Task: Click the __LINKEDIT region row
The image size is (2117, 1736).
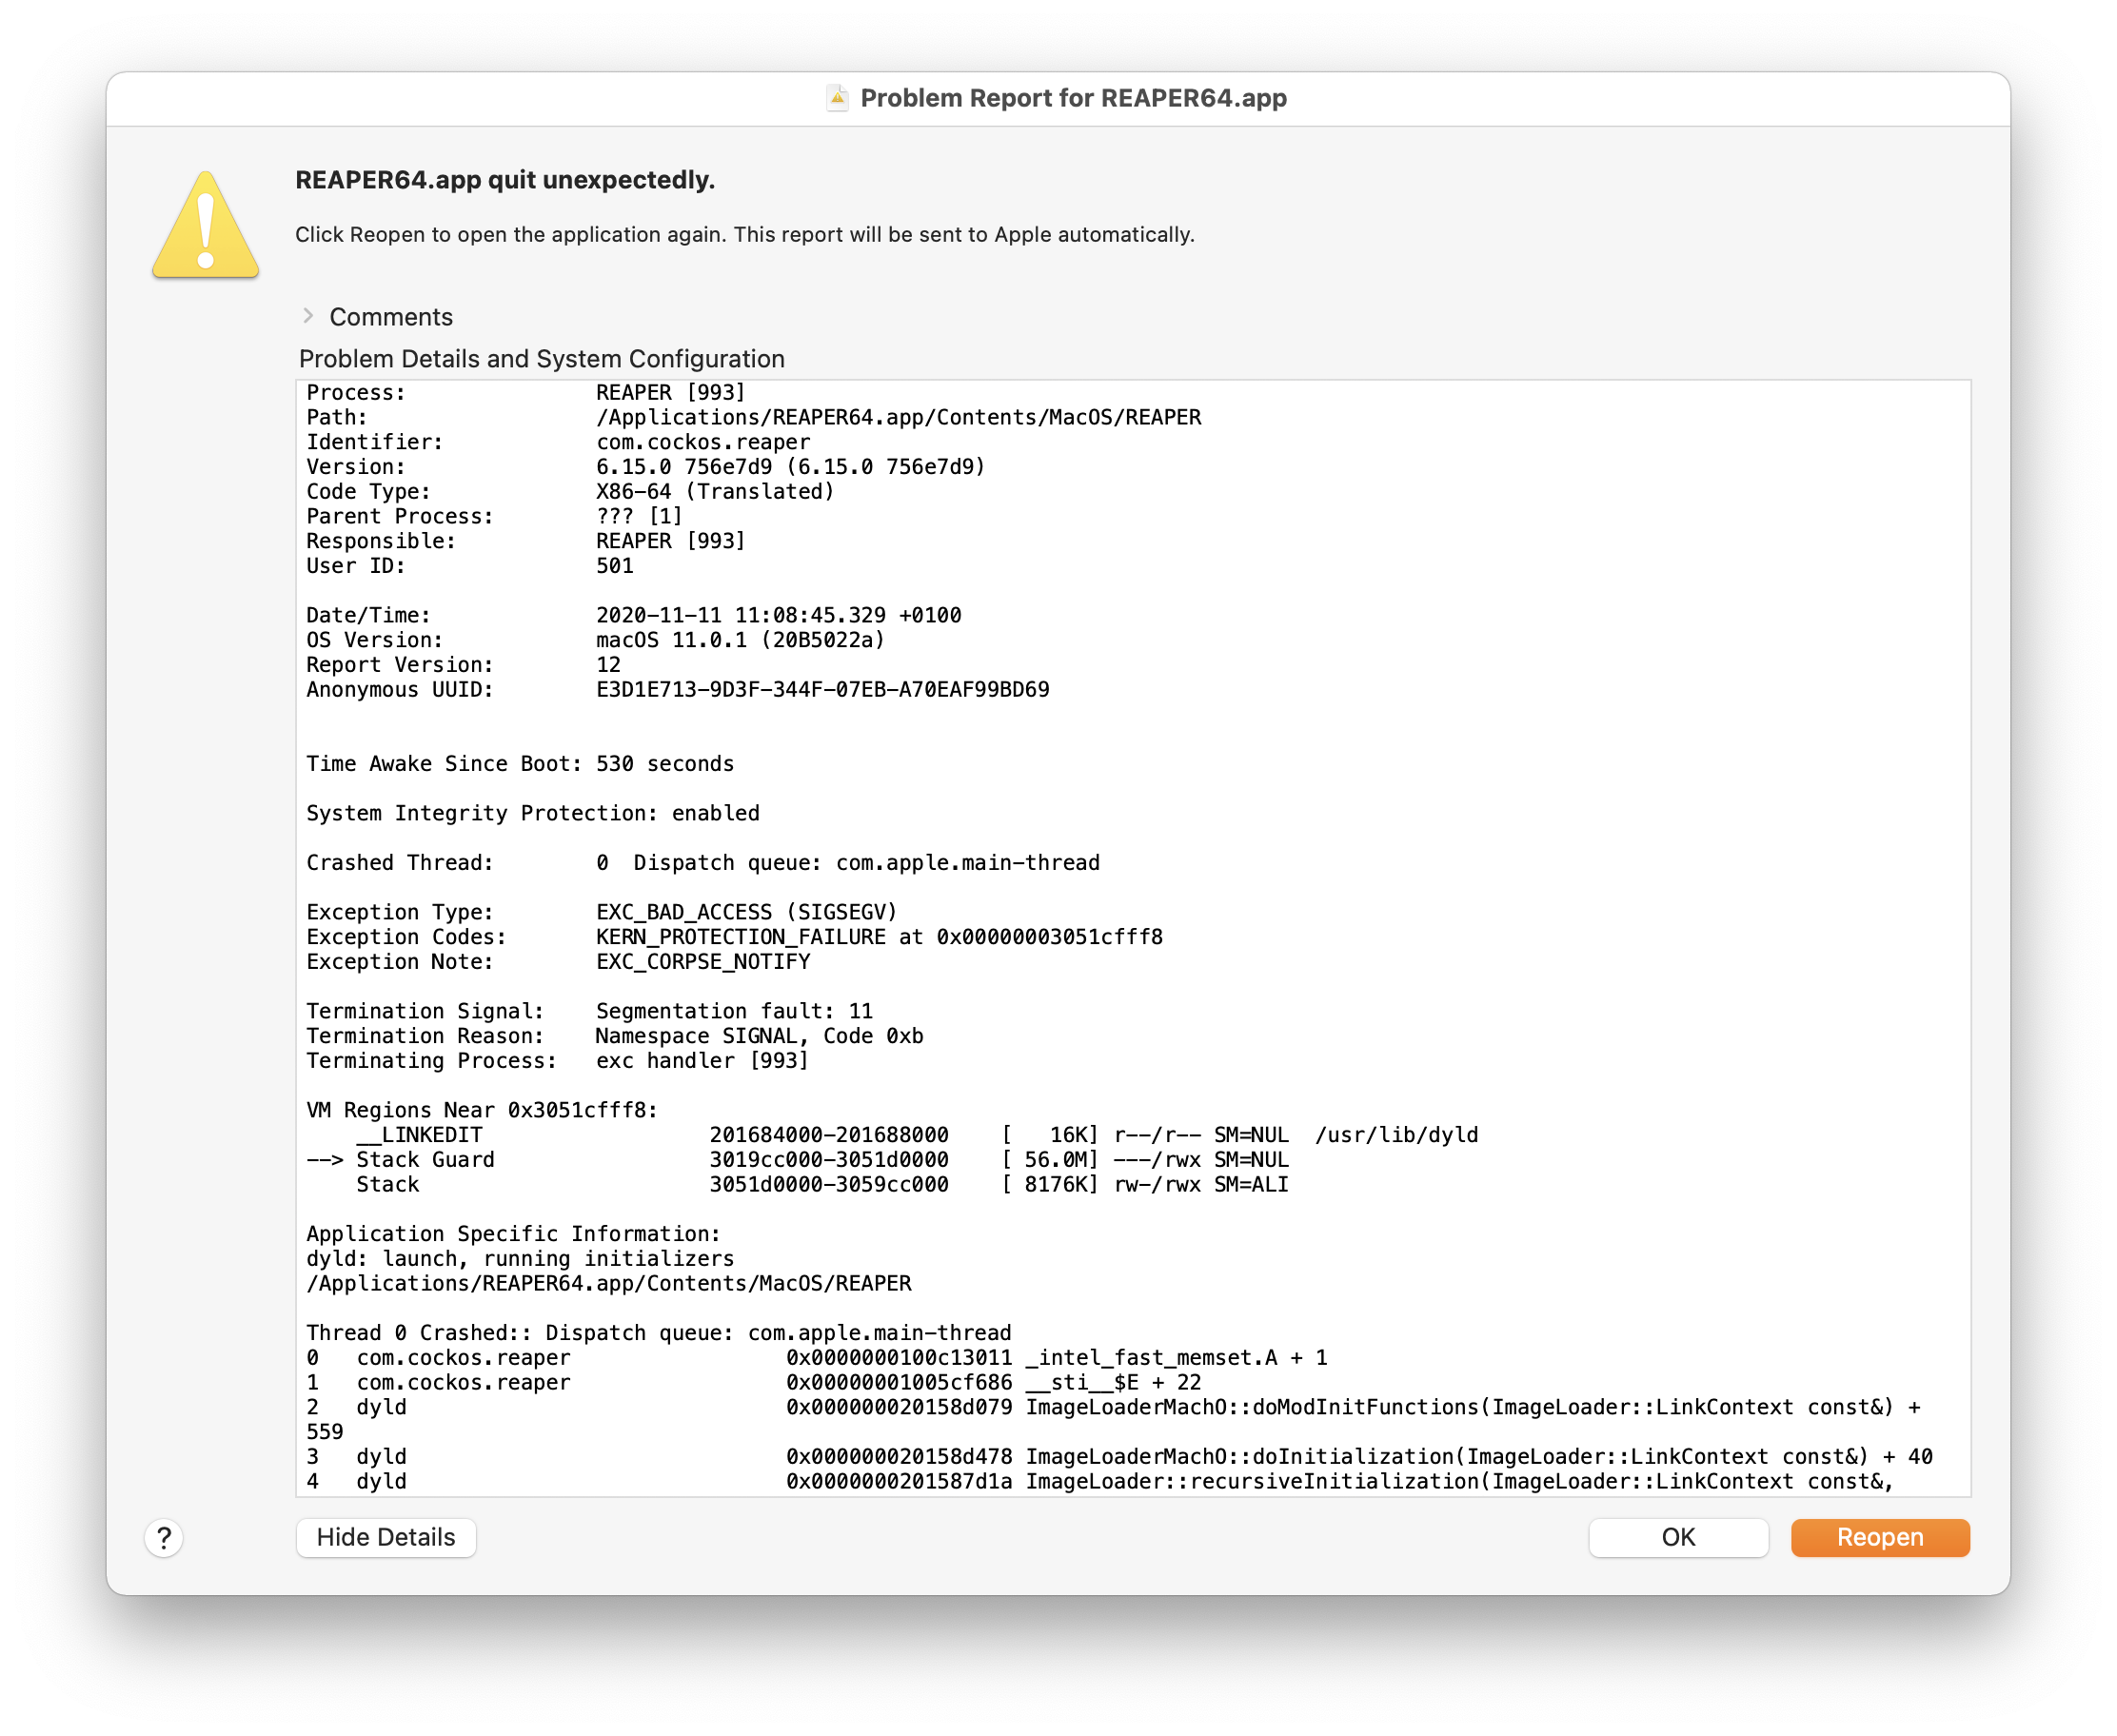Action: tap(917, 1135)
